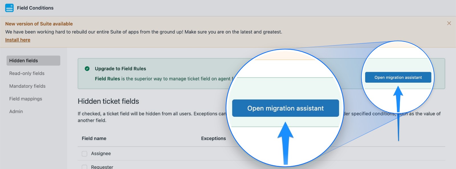Select the Hidden fields sidebar item
This screenshot has width=456, height=169.
[33, 60]
